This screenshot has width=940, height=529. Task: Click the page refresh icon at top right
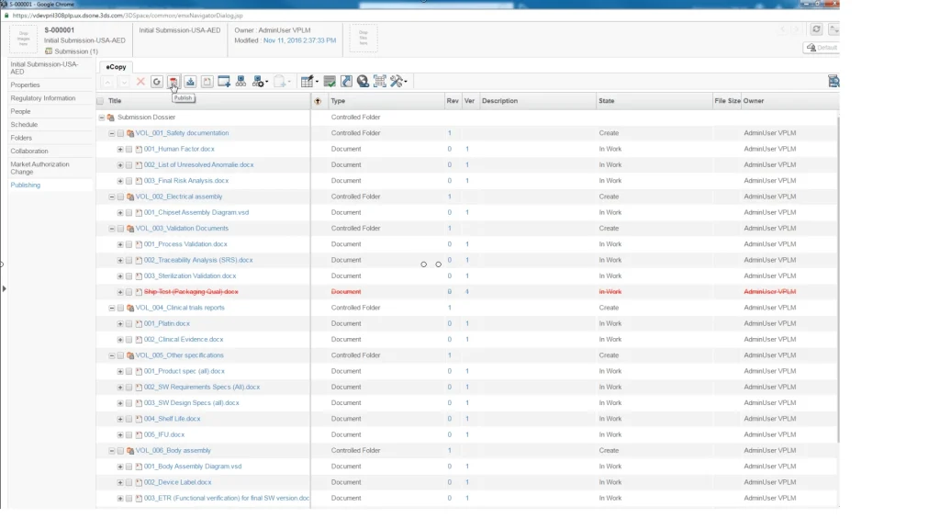point(816,29)
